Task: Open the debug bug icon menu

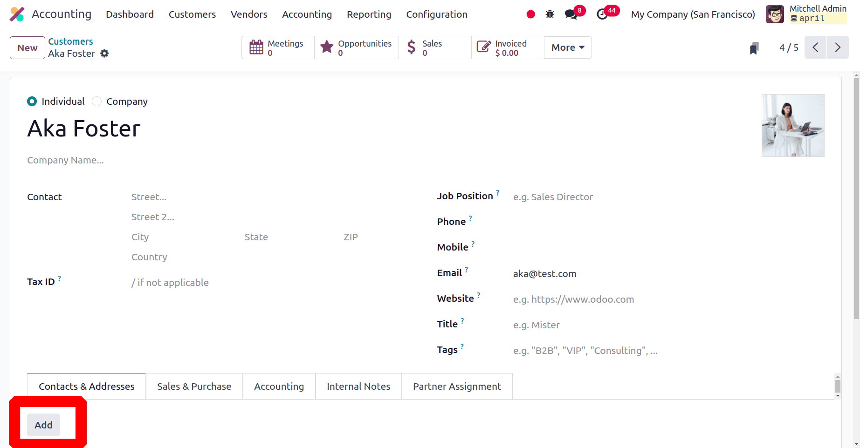Action: tap(550, 14)
